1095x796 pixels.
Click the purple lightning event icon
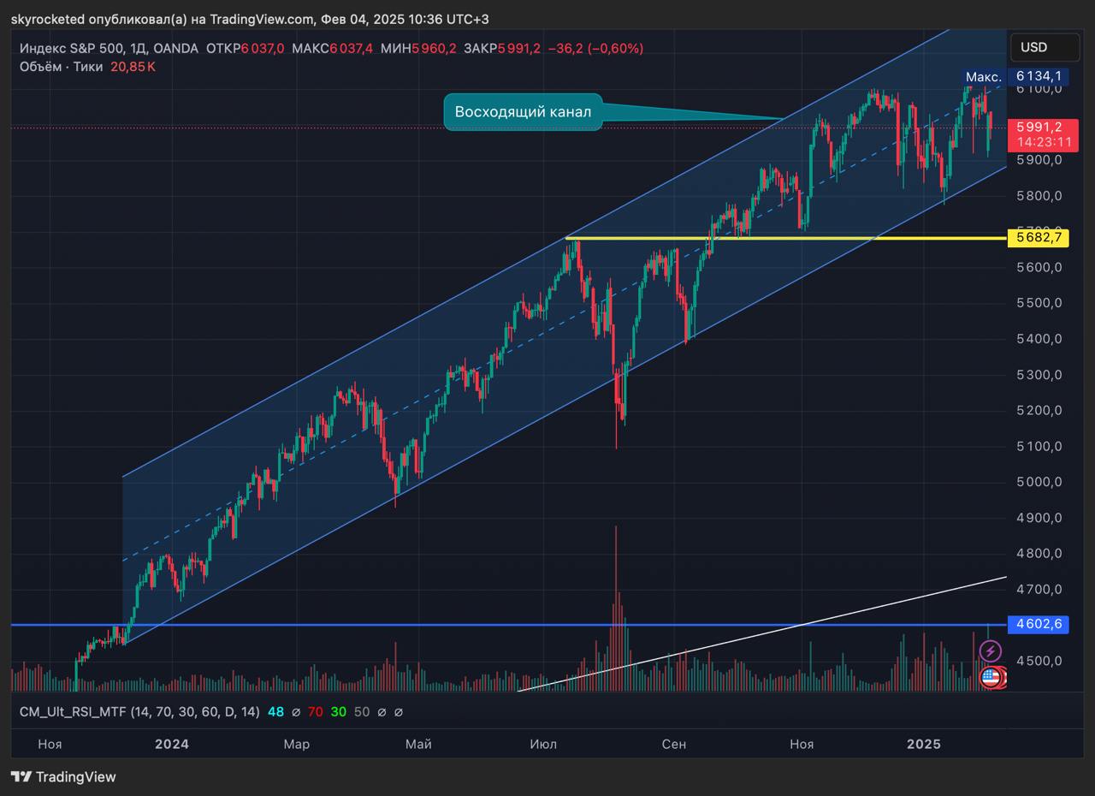tap(990, 651)
